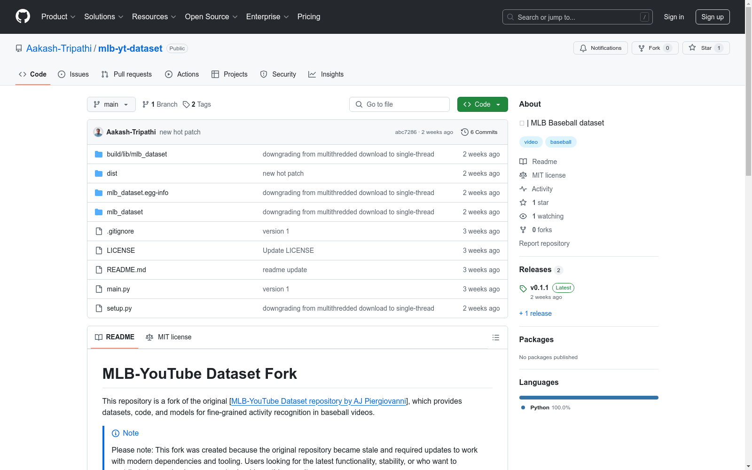The width and height of the screenshot is (752, 470).
Task: Expand the Resources menu
Action: (154, 17)
